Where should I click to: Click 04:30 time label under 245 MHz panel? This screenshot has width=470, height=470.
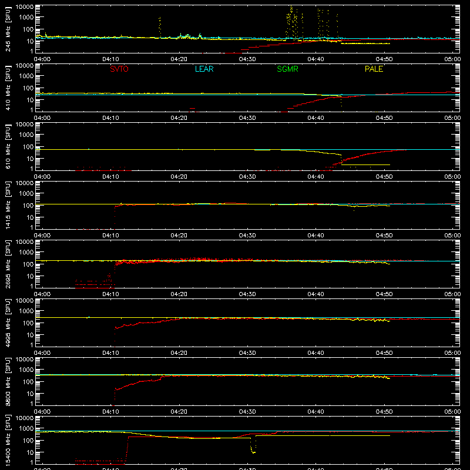[x=247, y=59]
